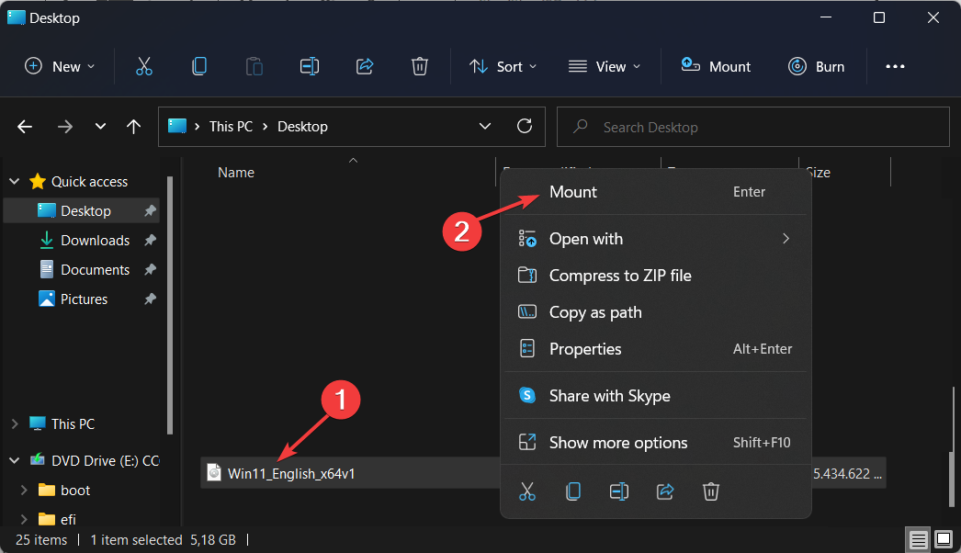
Task: Unpin Downloads from Quick access
Action: [150, 241]
